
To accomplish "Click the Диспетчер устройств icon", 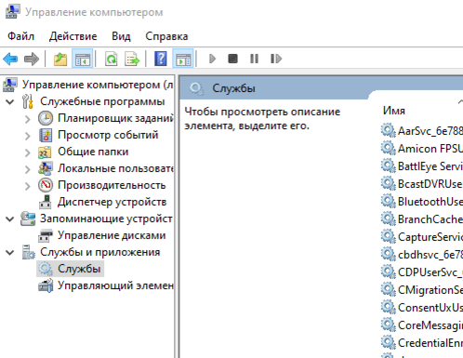I will tap(46, 202).
